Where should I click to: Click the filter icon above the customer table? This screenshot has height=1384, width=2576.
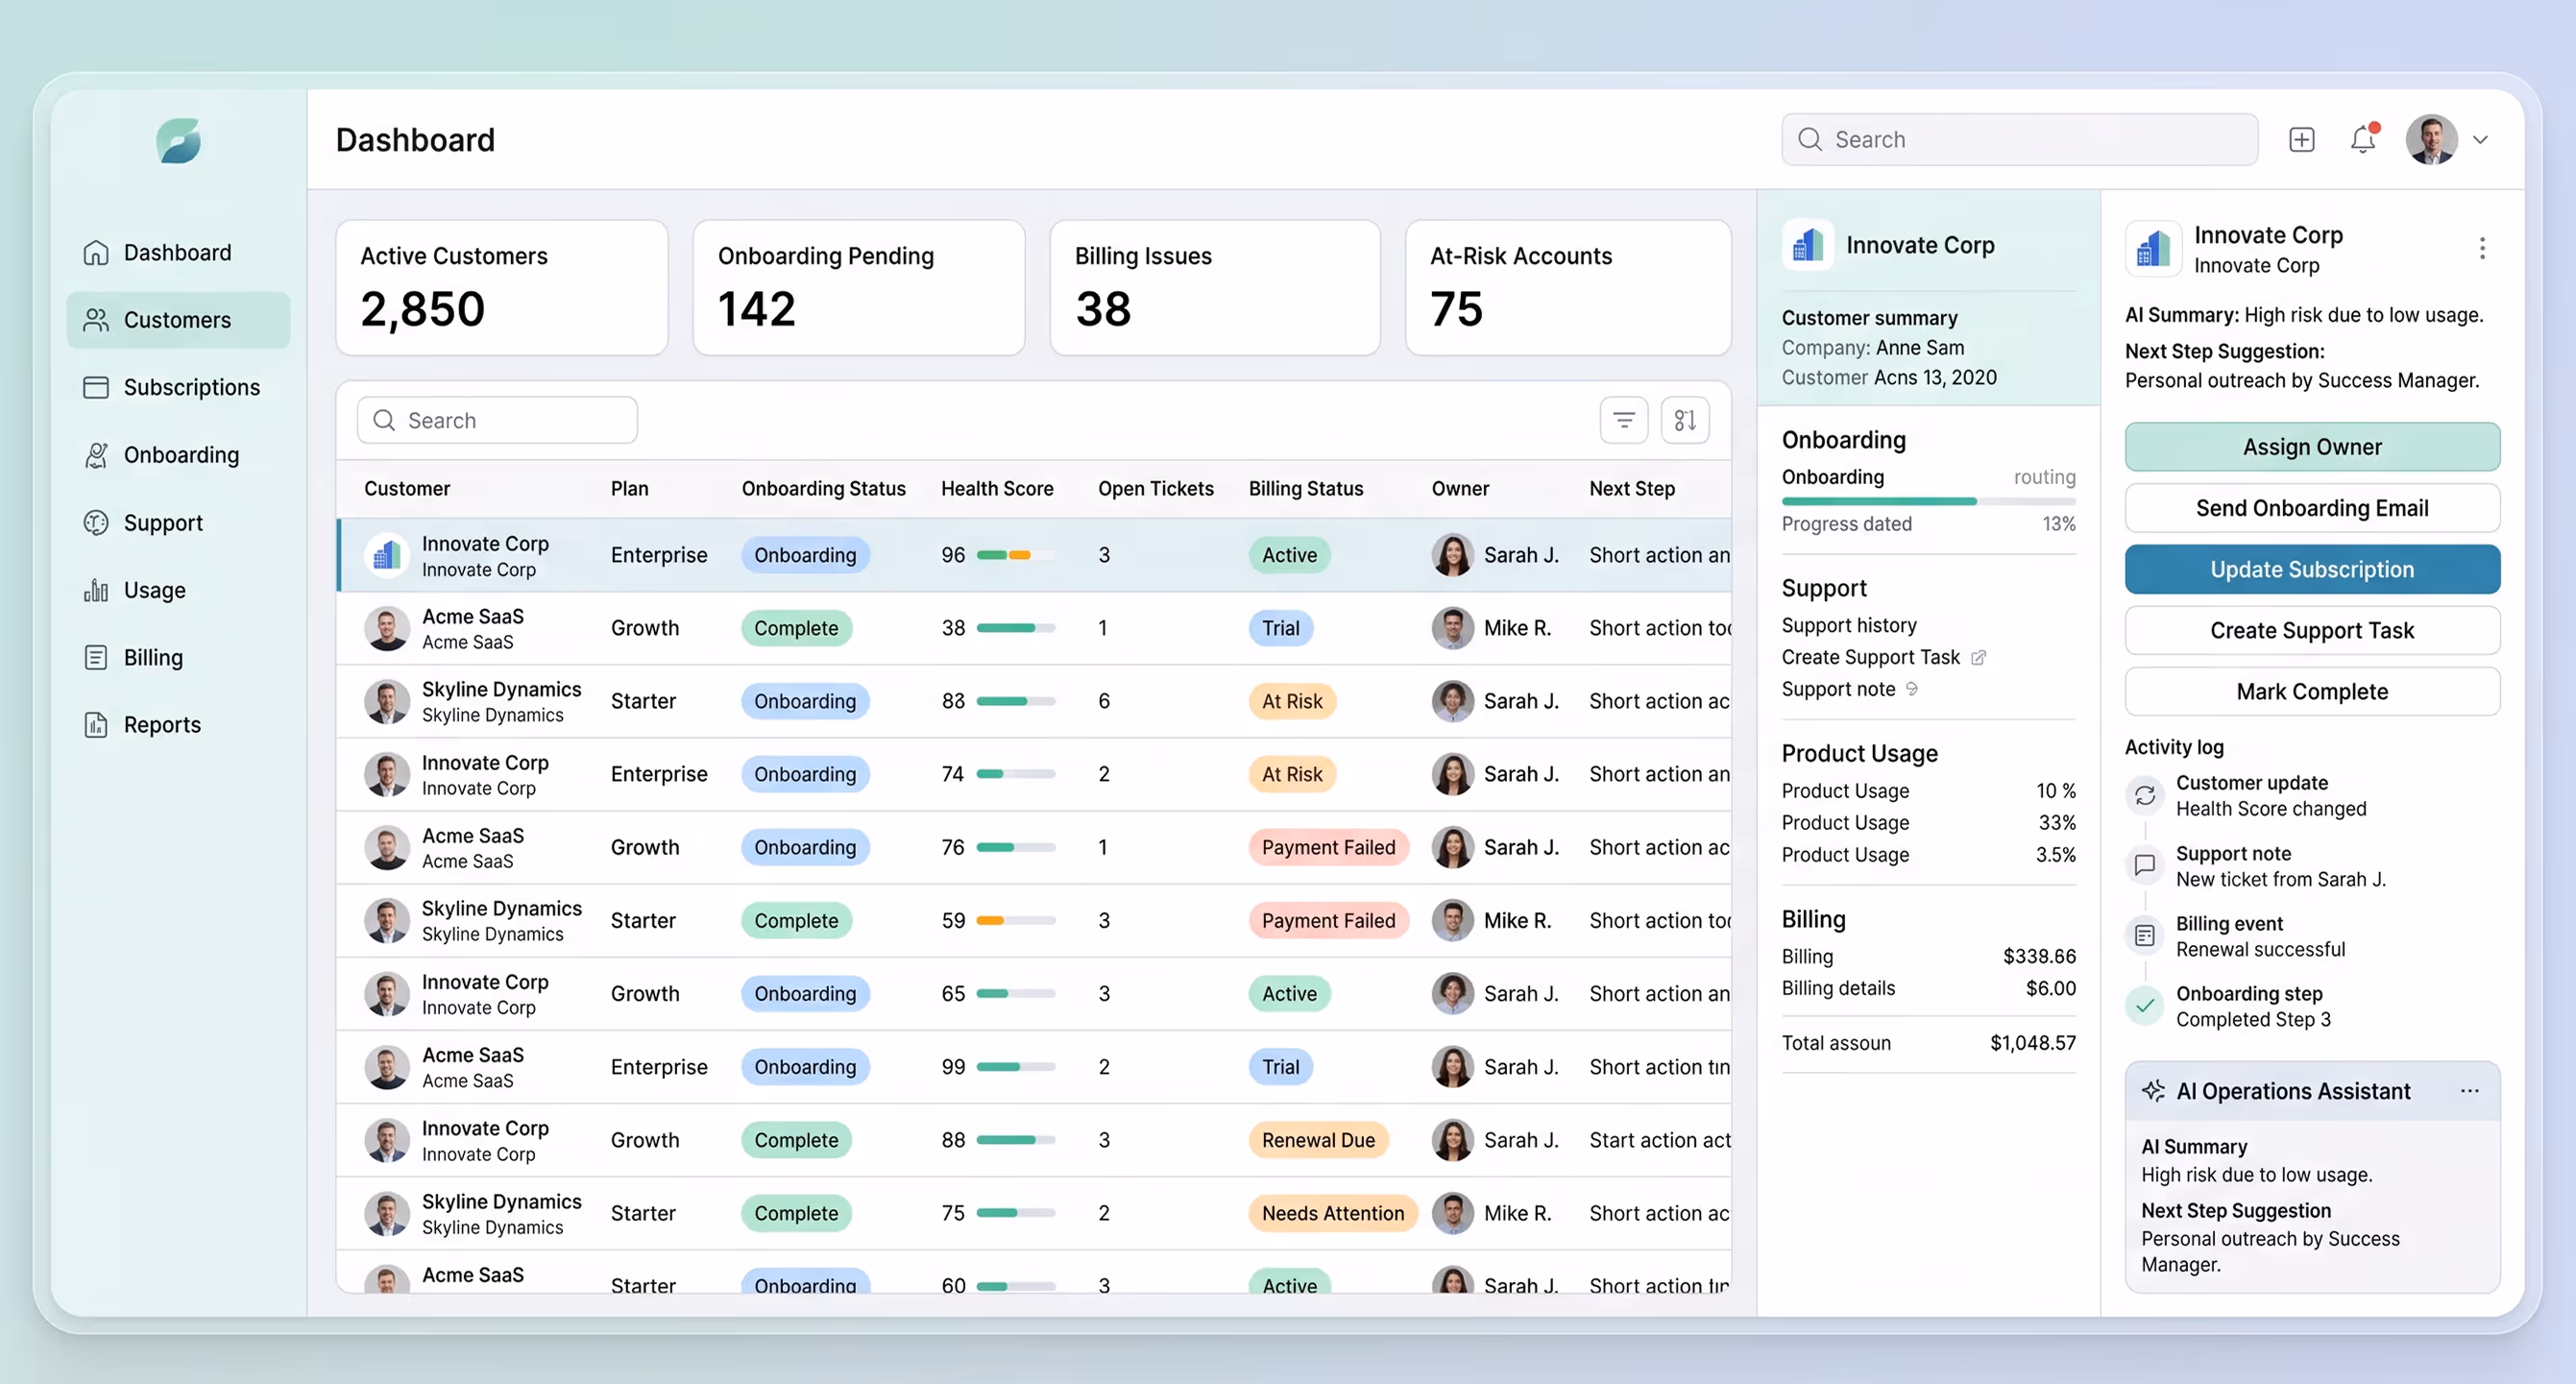[x=1624, y=420]
